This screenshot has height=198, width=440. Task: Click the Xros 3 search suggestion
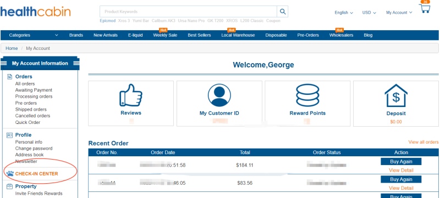124,21
